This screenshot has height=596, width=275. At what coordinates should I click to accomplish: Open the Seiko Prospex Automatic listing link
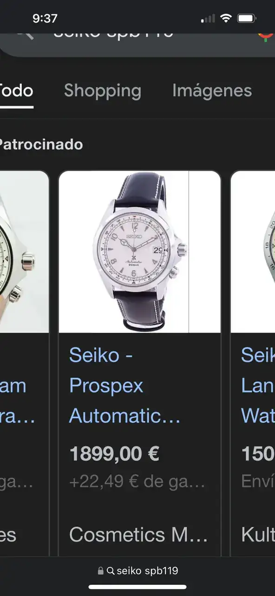124,386
